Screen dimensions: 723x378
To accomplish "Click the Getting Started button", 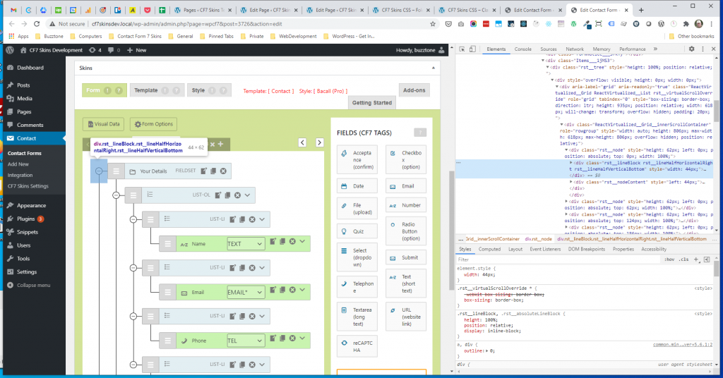I will tap(372, 103).
